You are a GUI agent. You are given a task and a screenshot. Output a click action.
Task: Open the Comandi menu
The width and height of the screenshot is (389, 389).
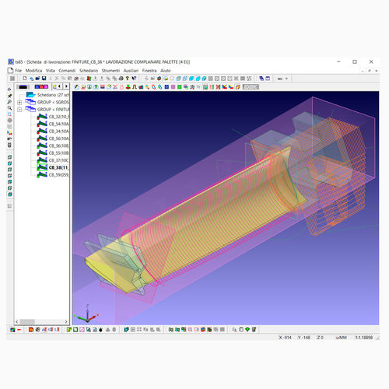click(x=67, y=71)
